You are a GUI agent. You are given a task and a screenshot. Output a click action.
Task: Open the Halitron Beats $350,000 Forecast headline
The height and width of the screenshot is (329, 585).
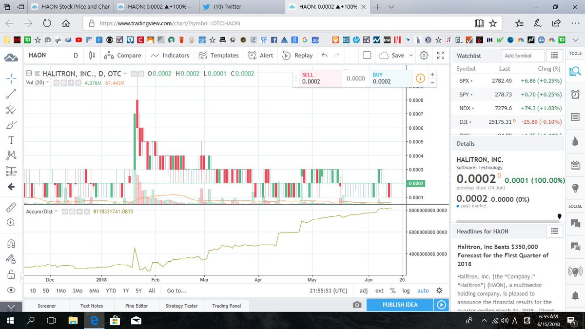pos(502,255)
